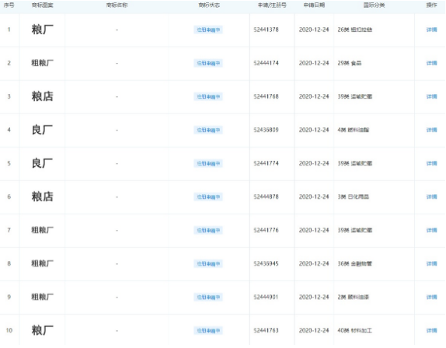Select application number 52441776
The height and width of the screenshot is (348, 446).
coord(266,230)
